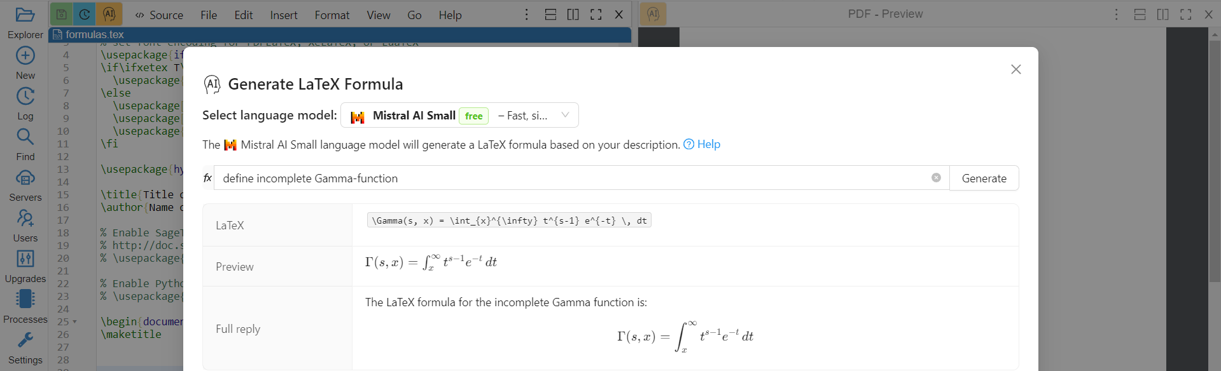Open the Upgrades page
The height and width of the screenshot is (371, 1221).
[x=25, y=266]
